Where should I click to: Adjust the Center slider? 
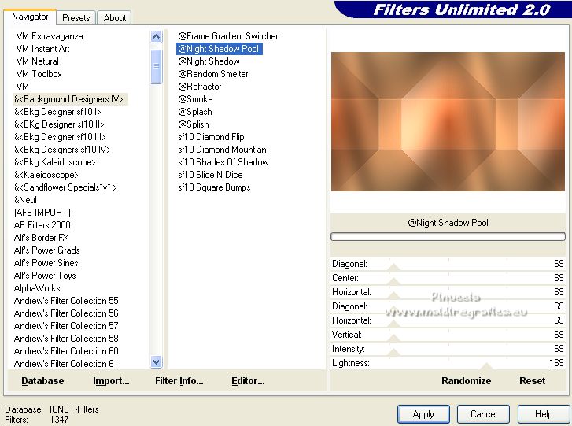point(393,281)
